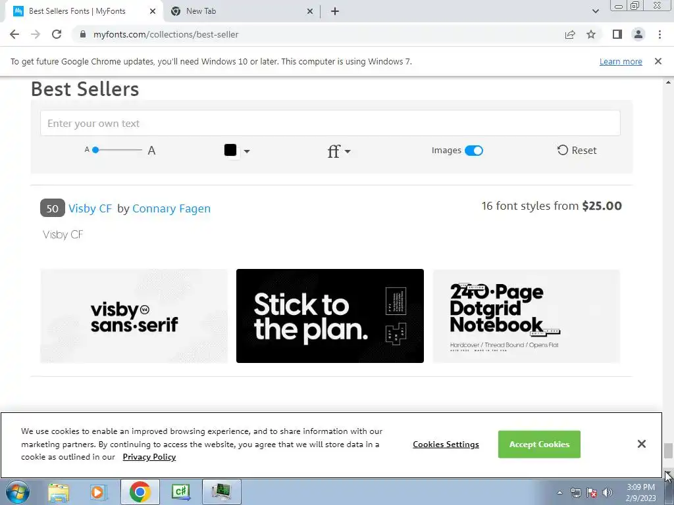Screen dimensions: 674x505
Task: Open the Stick to the plan thumbnail
Action: (330, 316)
